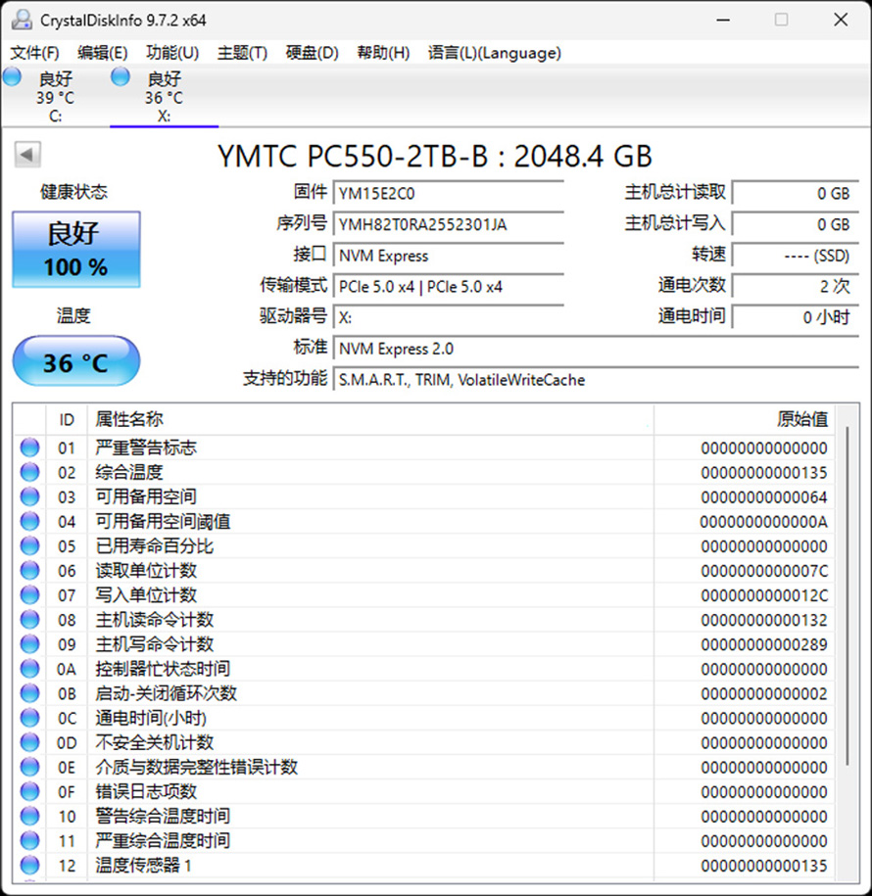Click the attribute list vertical scrollbar

(x=847, y=588)
